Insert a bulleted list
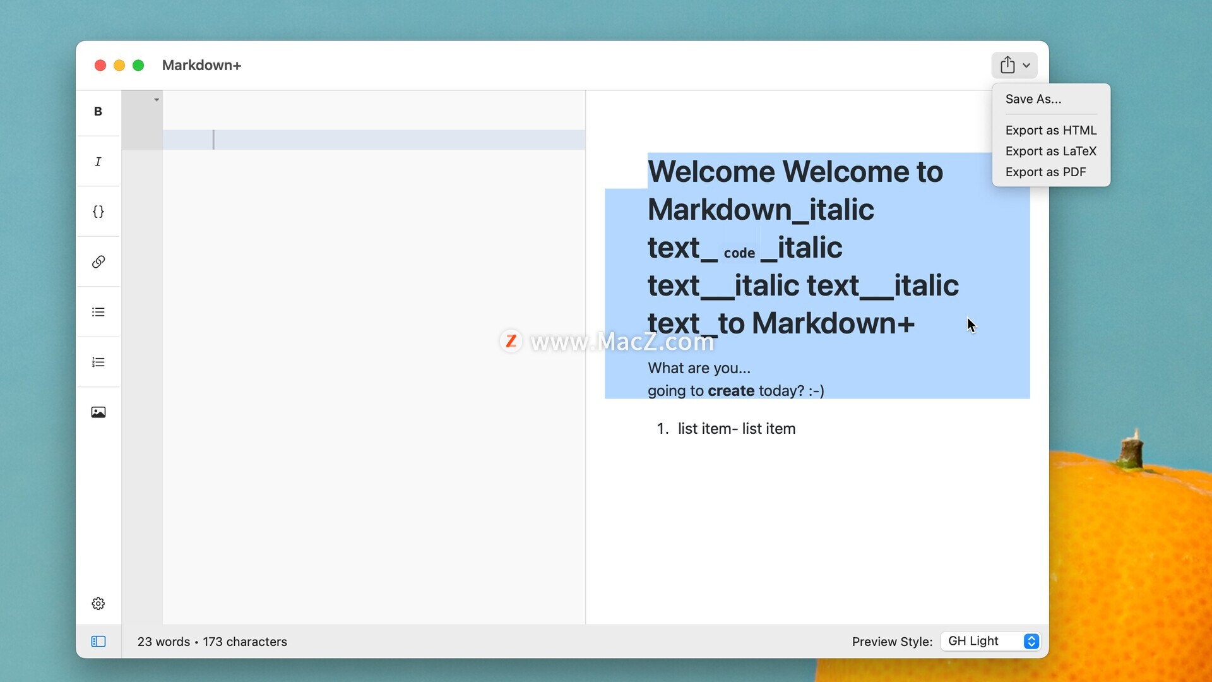 (x=98, y=312)
